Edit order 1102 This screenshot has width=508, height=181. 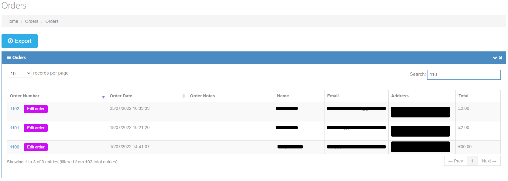point(36,109)
